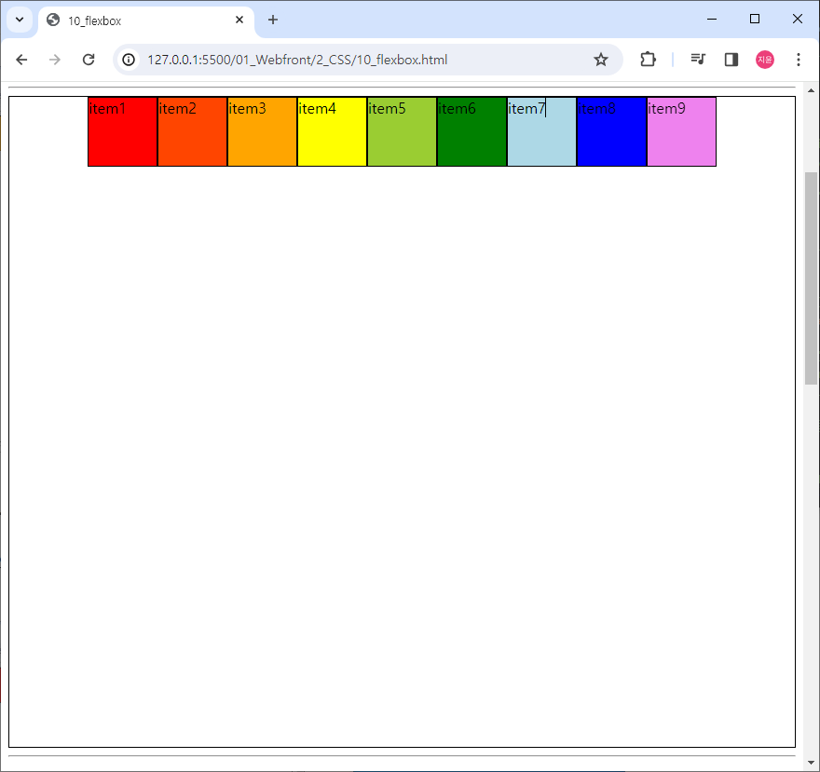Open Chrome's three-dot menu

798,60
